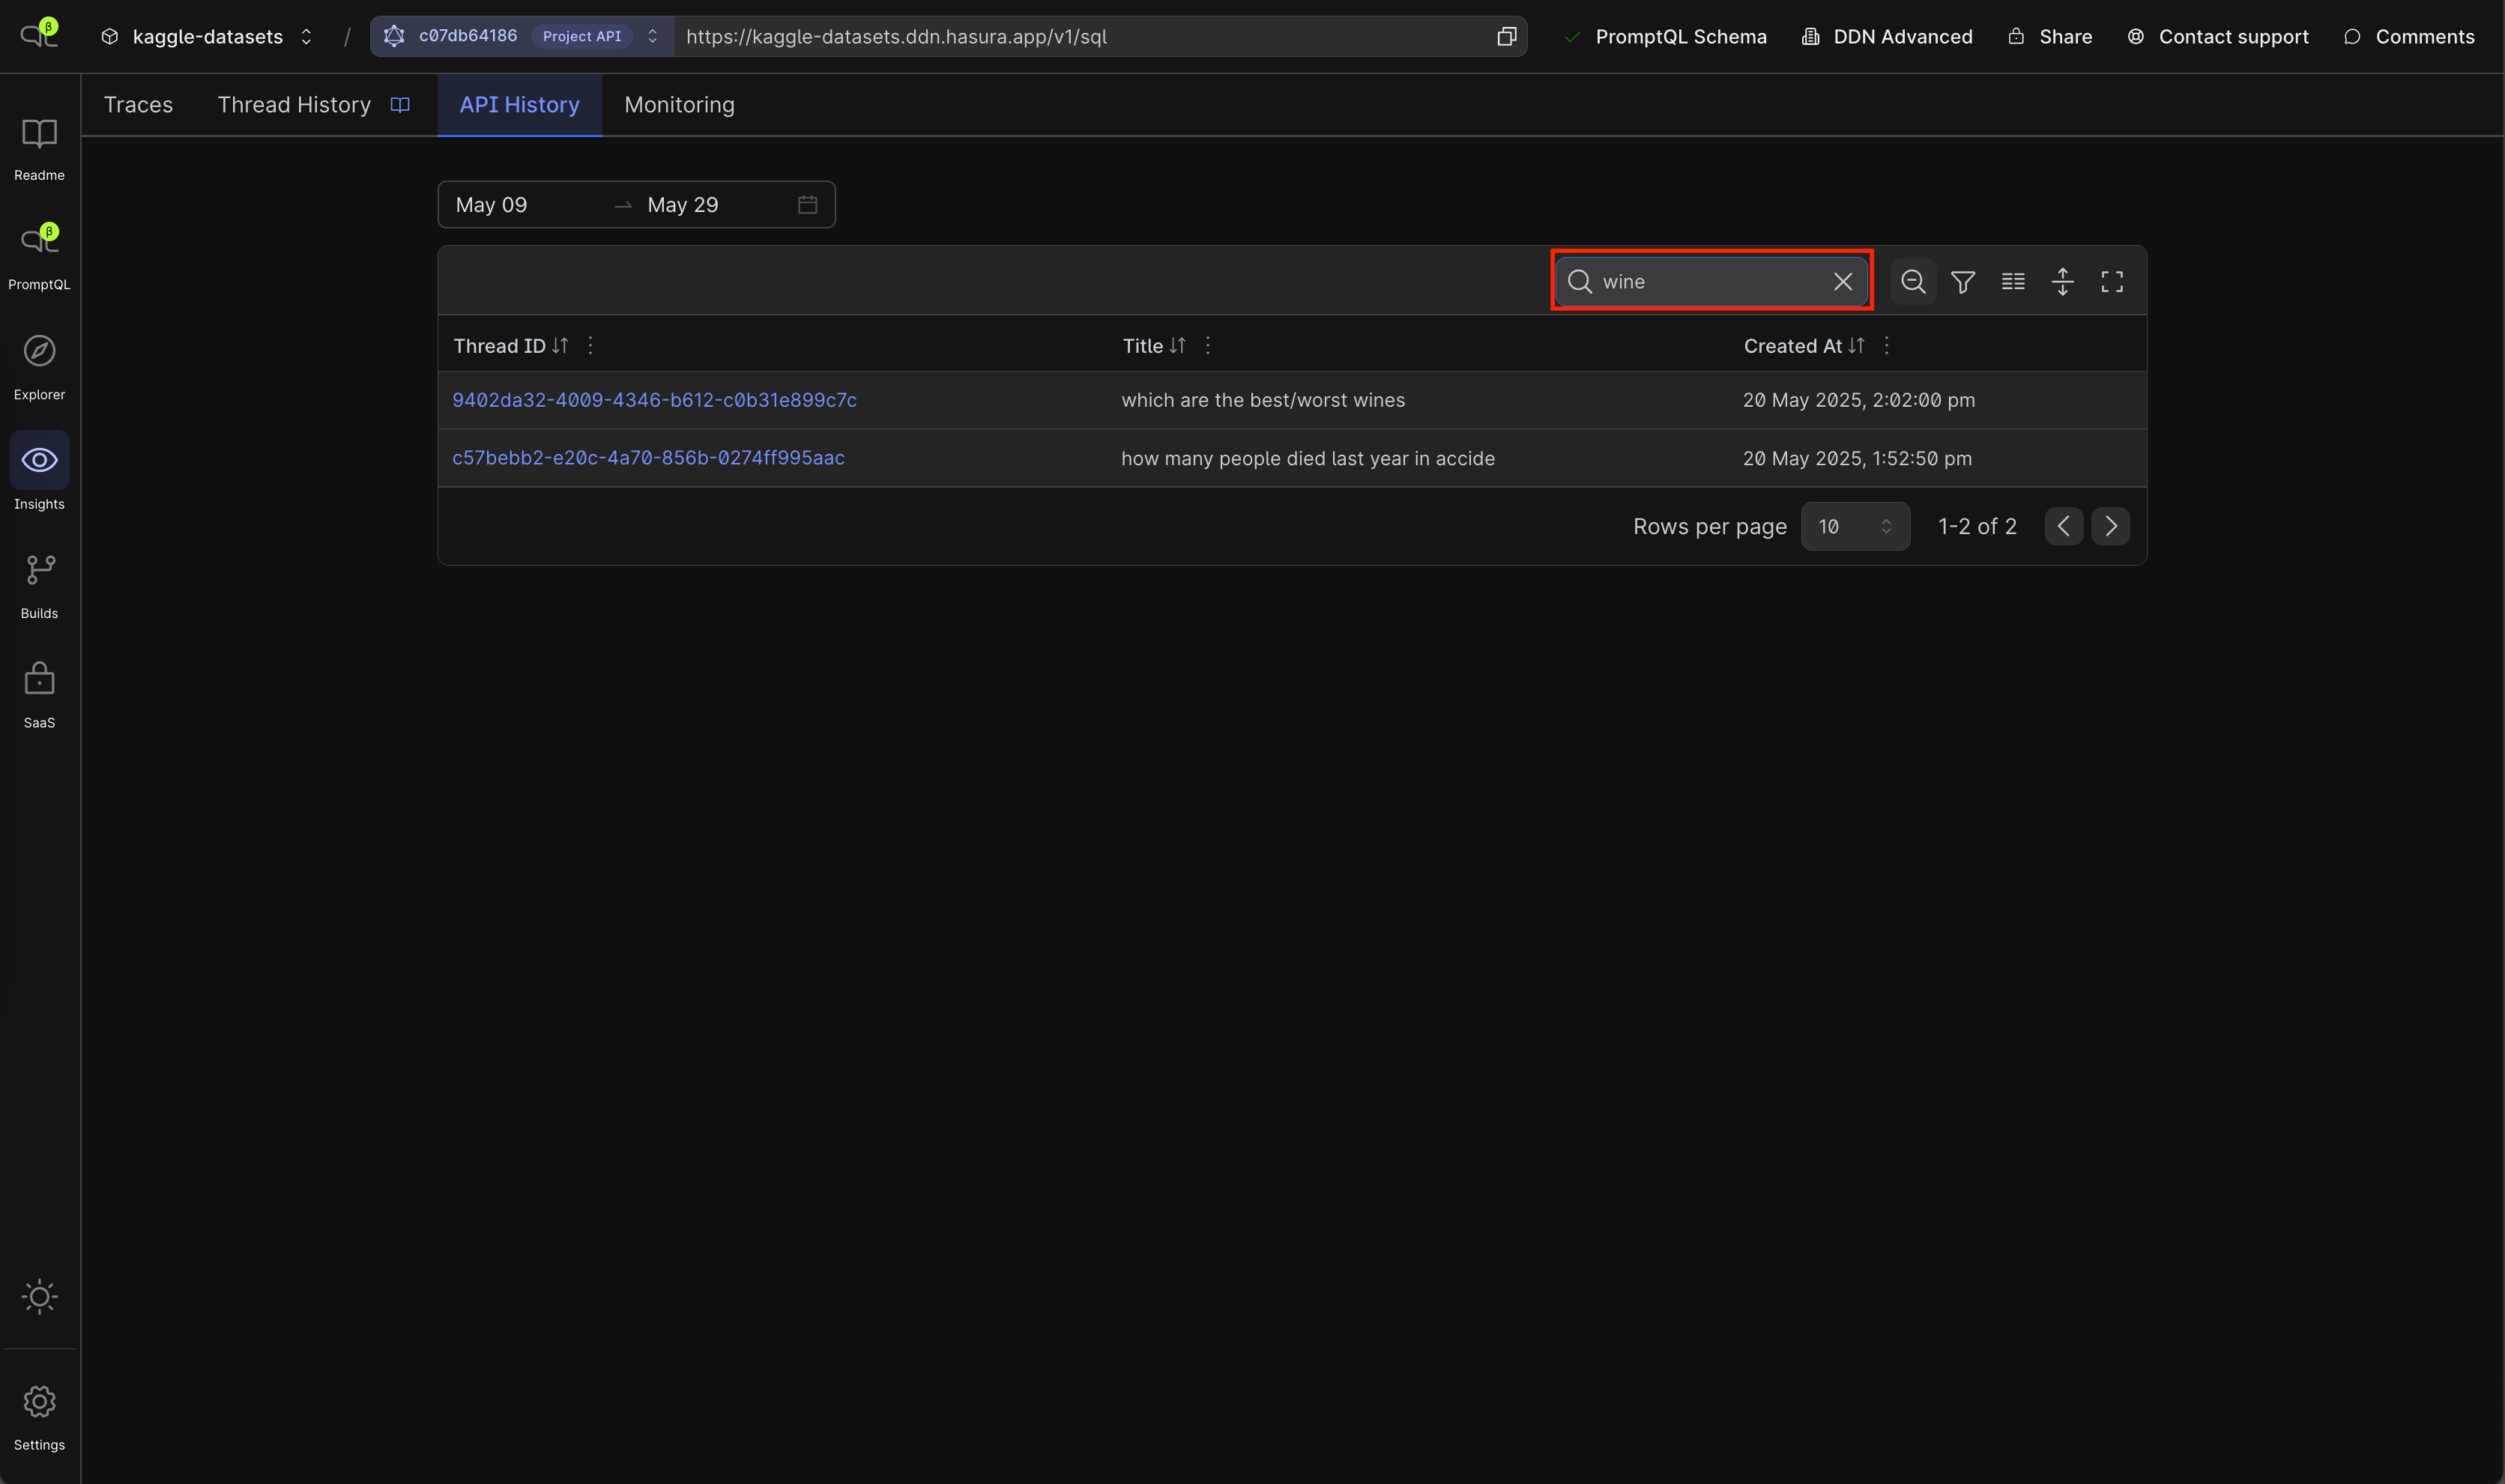Expand the table to fullscreen view
Image resolution: width=2505 pixels, height=1484 pixels.
(2112, 281)
